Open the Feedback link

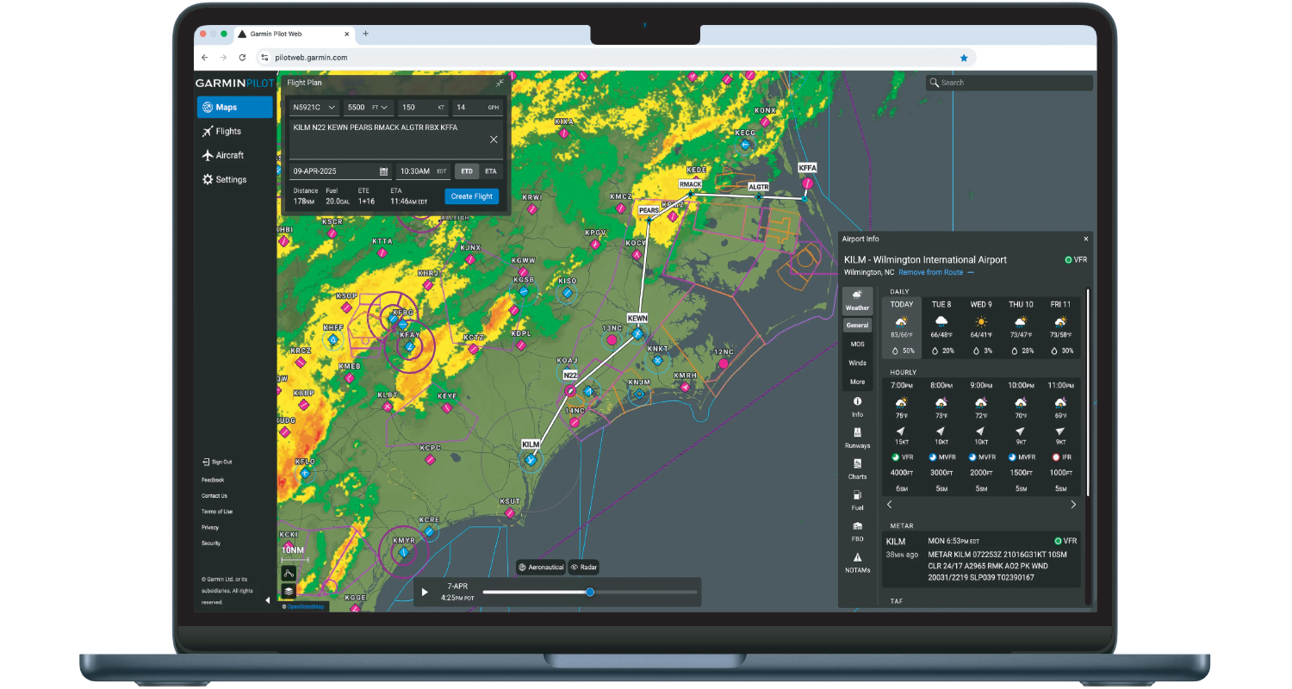[213, 480]
